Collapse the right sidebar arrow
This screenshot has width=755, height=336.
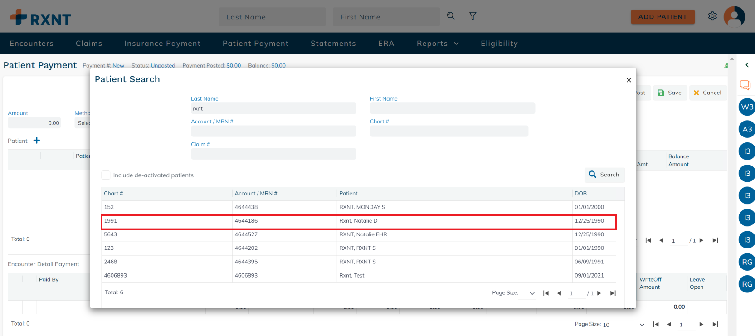tap(747, 65)
